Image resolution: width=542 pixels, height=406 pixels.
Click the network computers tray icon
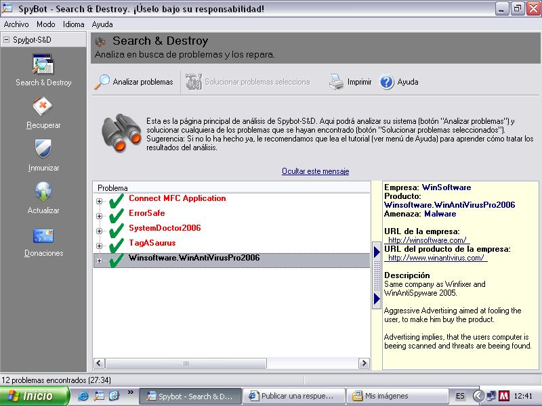click(x=492, y=396)
